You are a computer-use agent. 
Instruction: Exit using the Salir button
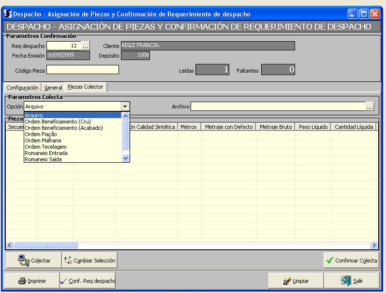pos(351,281)
